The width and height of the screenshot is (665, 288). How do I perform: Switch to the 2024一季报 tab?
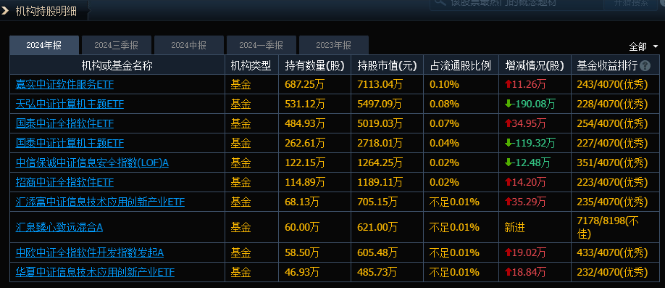coord(262,46)
